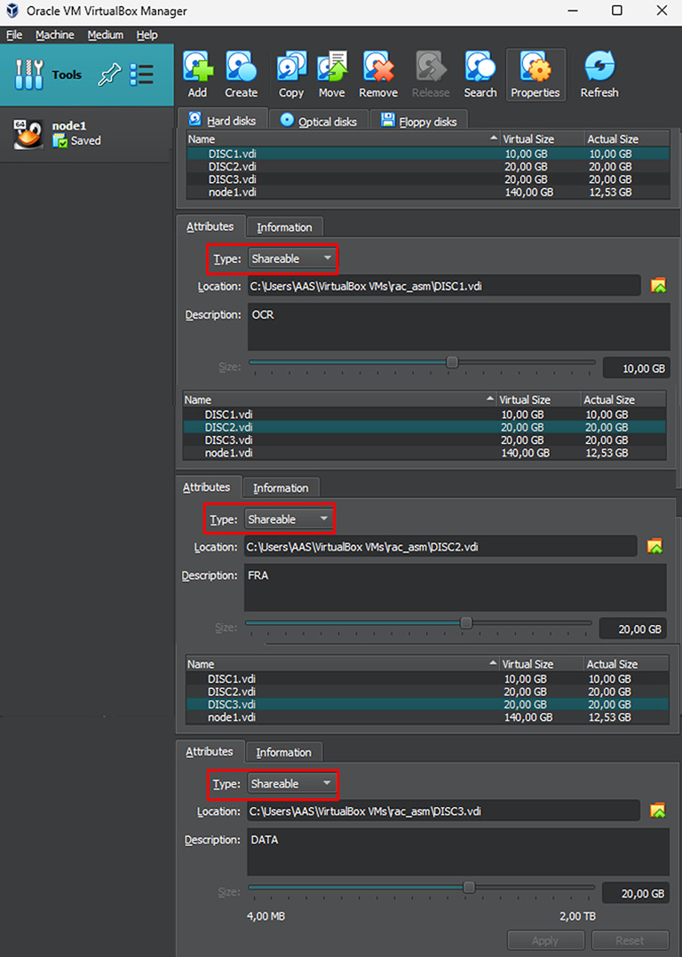The height and width of the screenshot is (957, 682).
Task: Click folder icon beside DISC3.vdi location
Action: point(657,810)
